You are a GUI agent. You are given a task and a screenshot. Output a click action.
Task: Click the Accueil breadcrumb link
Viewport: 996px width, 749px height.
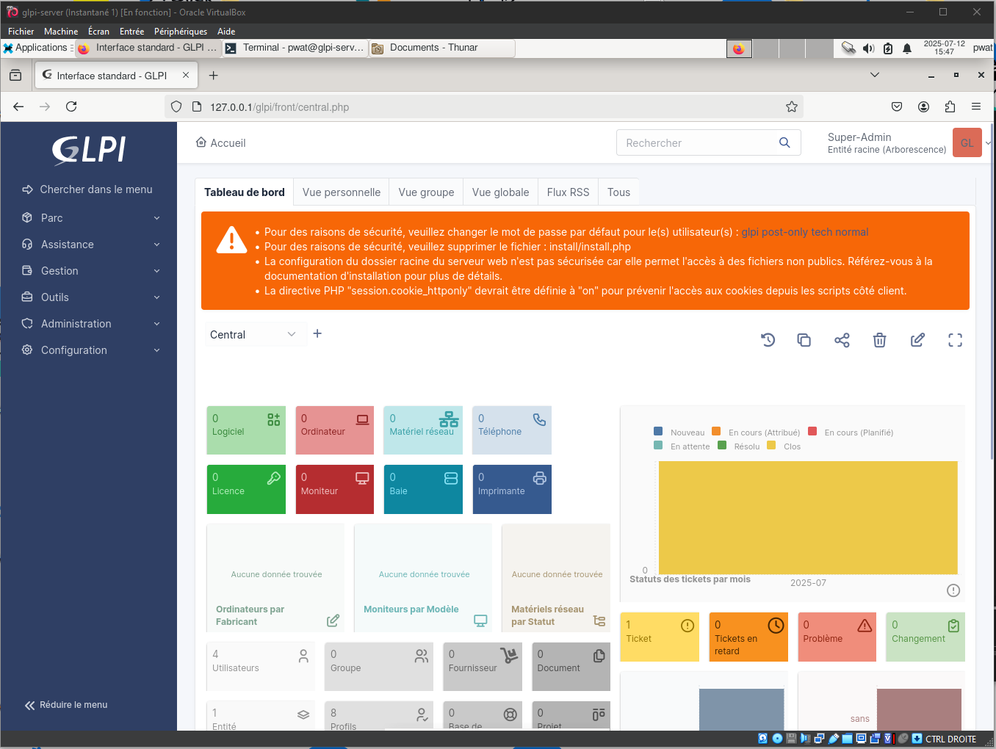[x=220, y=142]
